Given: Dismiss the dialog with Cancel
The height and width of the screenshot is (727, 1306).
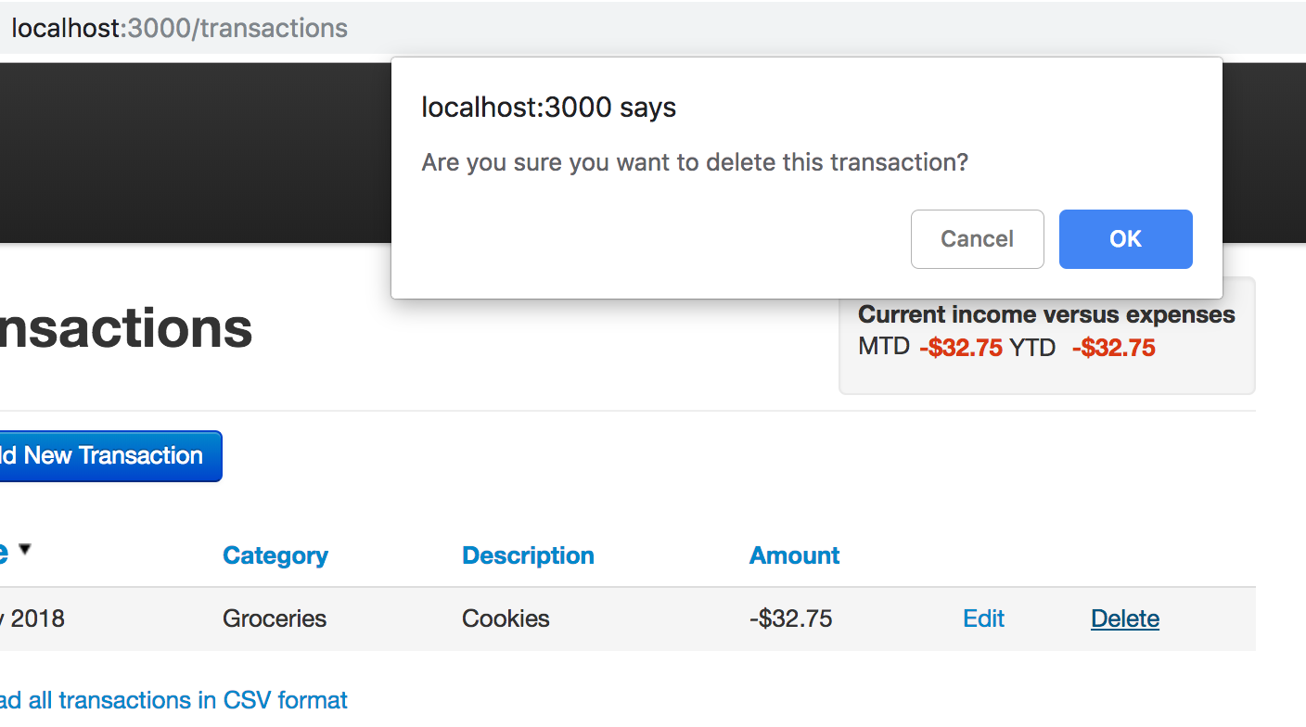Looking at the screenshot, I should pyautogui.click(x=977, y=239).
